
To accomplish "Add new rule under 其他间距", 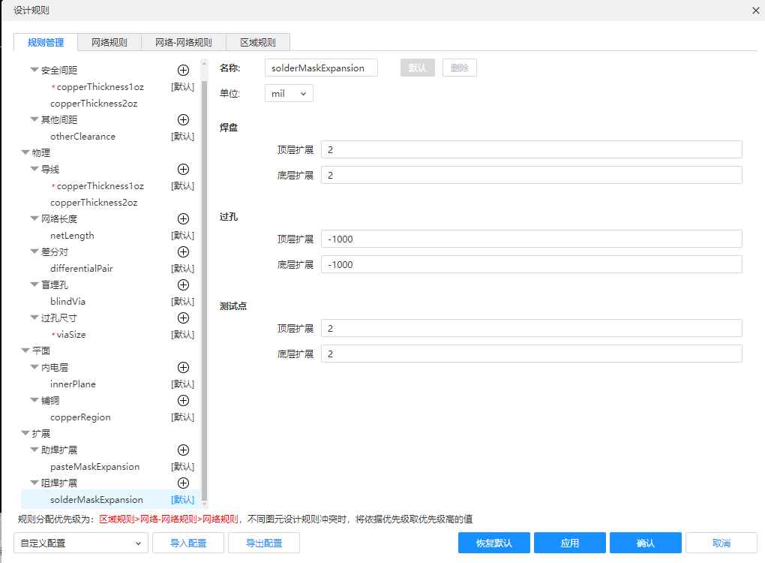I will [x=183, y=119].
